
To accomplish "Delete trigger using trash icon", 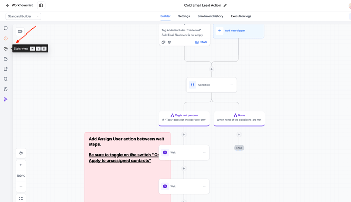I will 169,42.
